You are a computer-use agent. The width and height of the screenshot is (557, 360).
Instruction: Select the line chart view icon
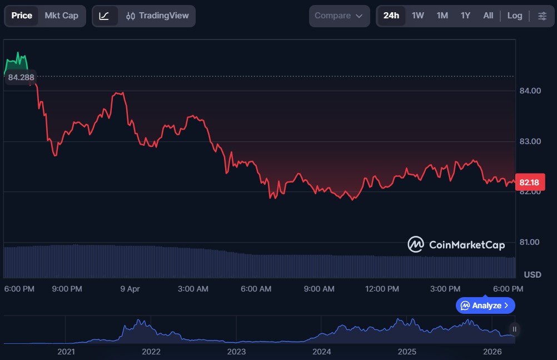[x=104, y=16]
